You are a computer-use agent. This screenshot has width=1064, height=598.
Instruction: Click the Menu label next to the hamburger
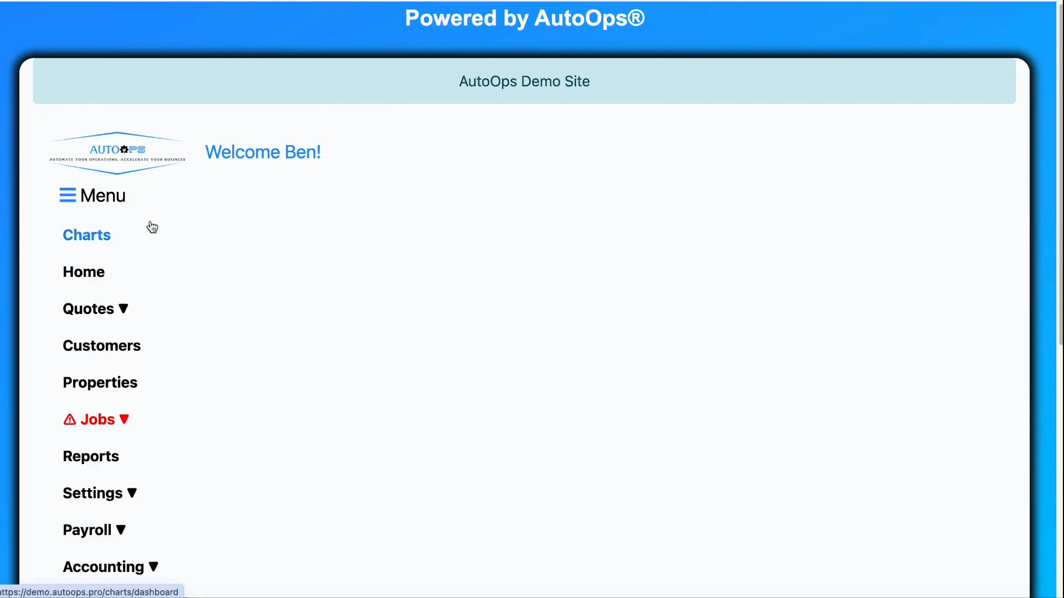[103, 195]
